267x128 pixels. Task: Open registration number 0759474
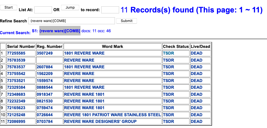point(45,108)
